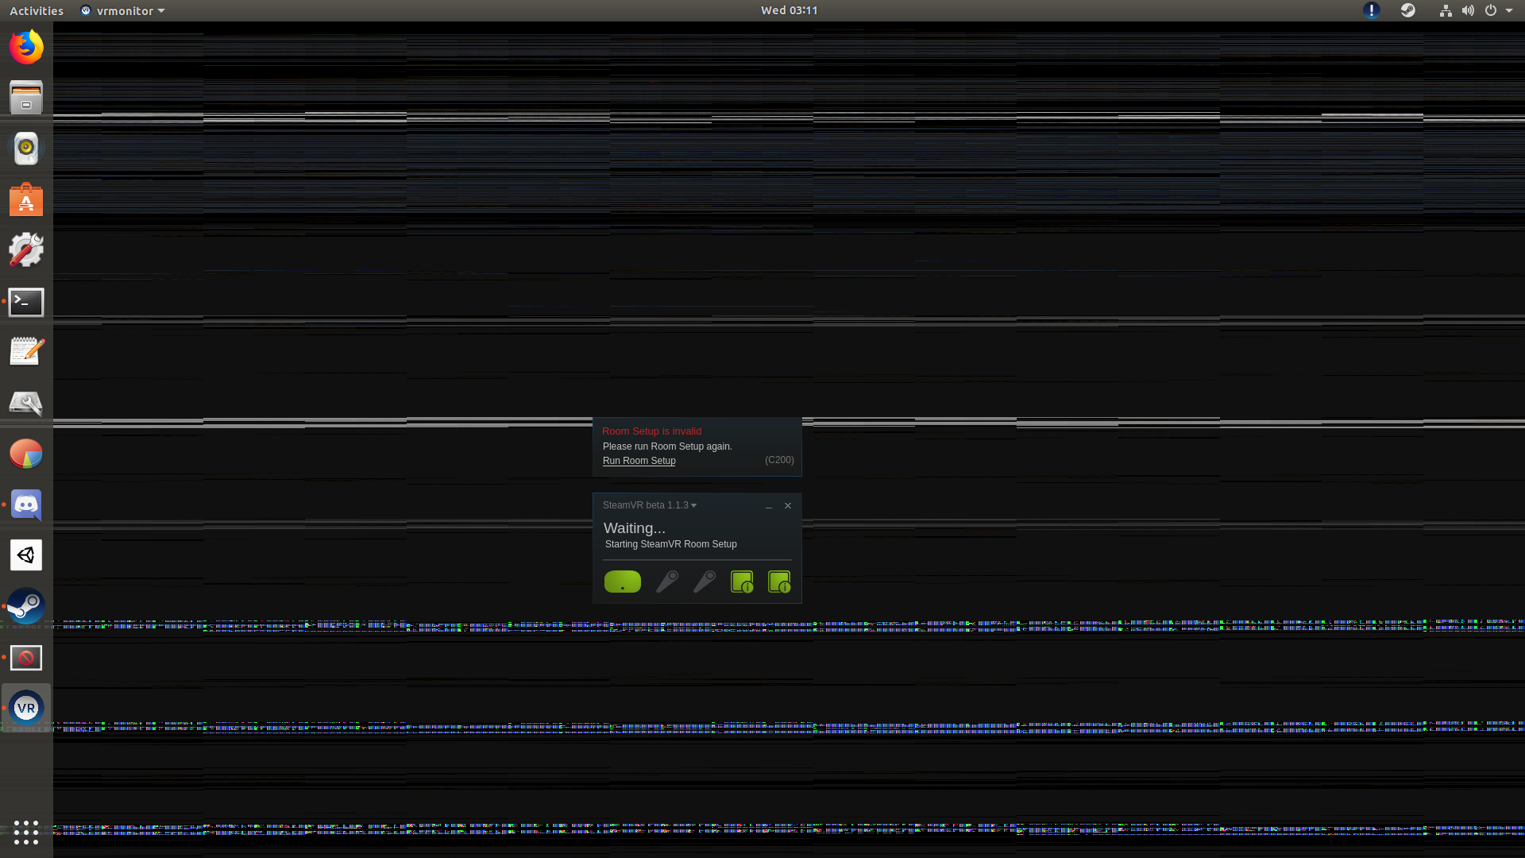Click the (C200) error code
Screen dimensions: 1525x858
[x=779, y=460]
